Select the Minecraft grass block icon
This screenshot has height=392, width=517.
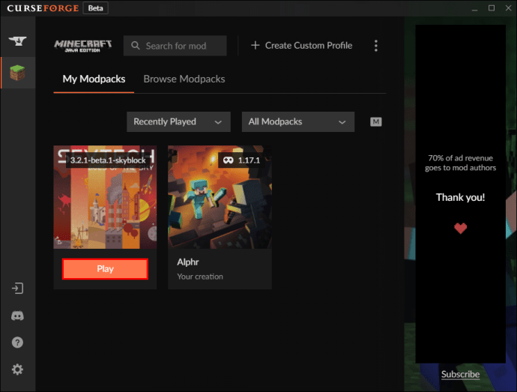tap(16, 73)
